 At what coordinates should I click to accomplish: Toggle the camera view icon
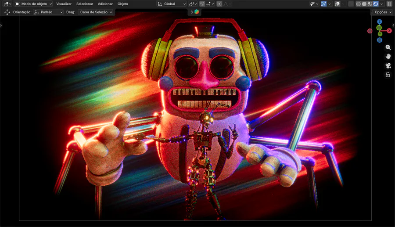point(388,66)
